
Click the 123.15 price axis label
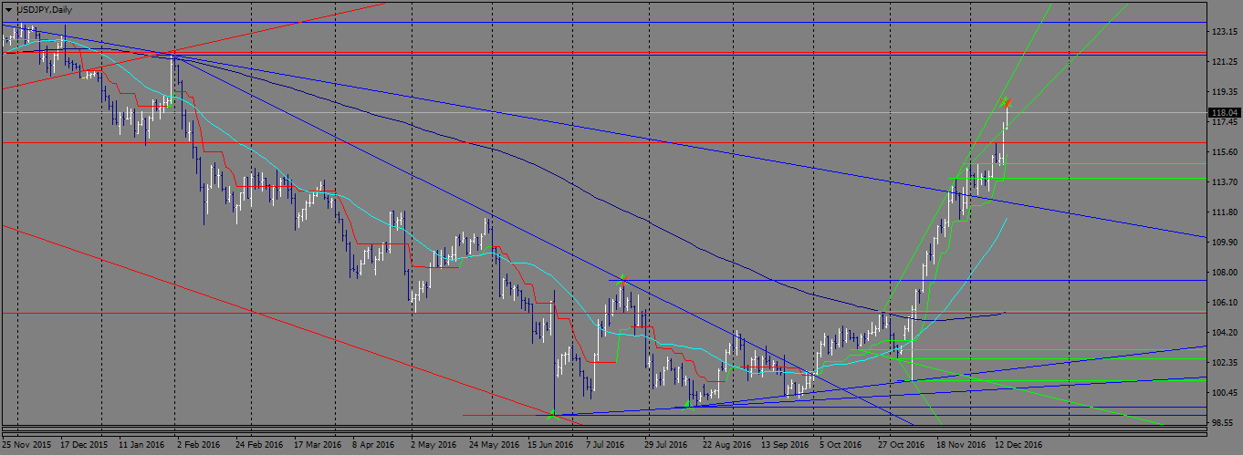tap(1224, 32)
